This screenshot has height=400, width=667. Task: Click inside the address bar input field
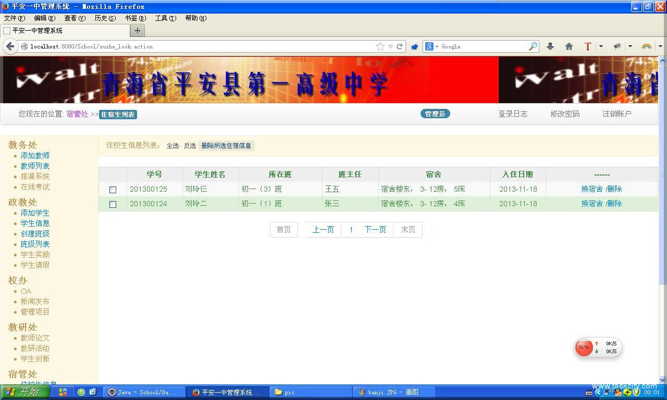click(208, 46)
